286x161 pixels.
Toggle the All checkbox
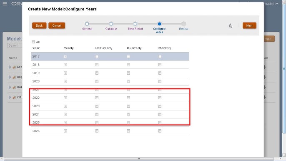pos(33,42)
